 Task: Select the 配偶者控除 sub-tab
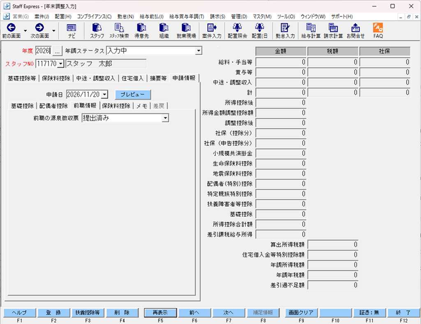[53, 106]
